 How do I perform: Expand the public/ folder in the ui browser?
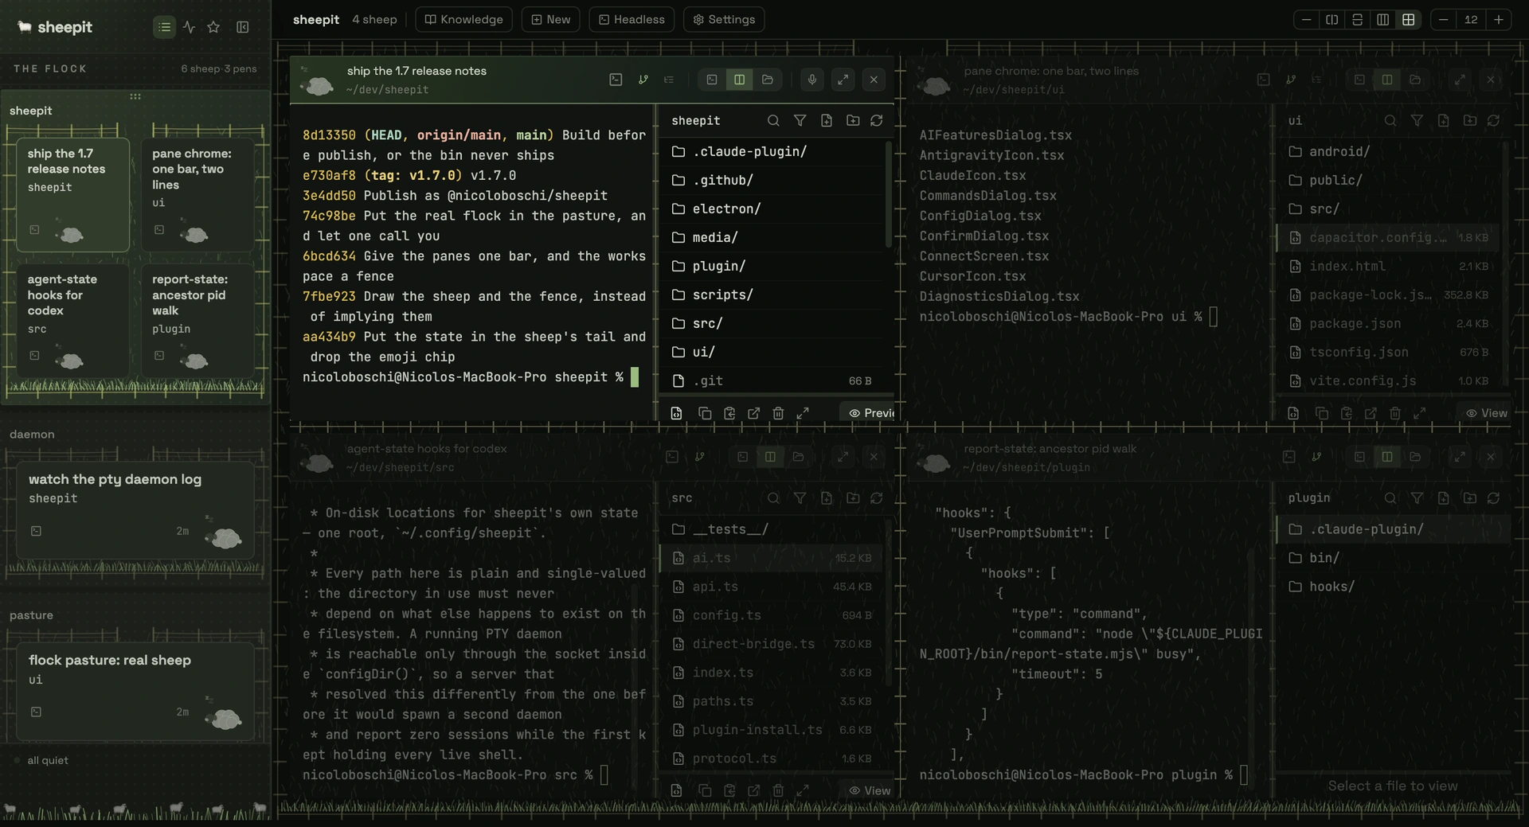point(1388,180)
